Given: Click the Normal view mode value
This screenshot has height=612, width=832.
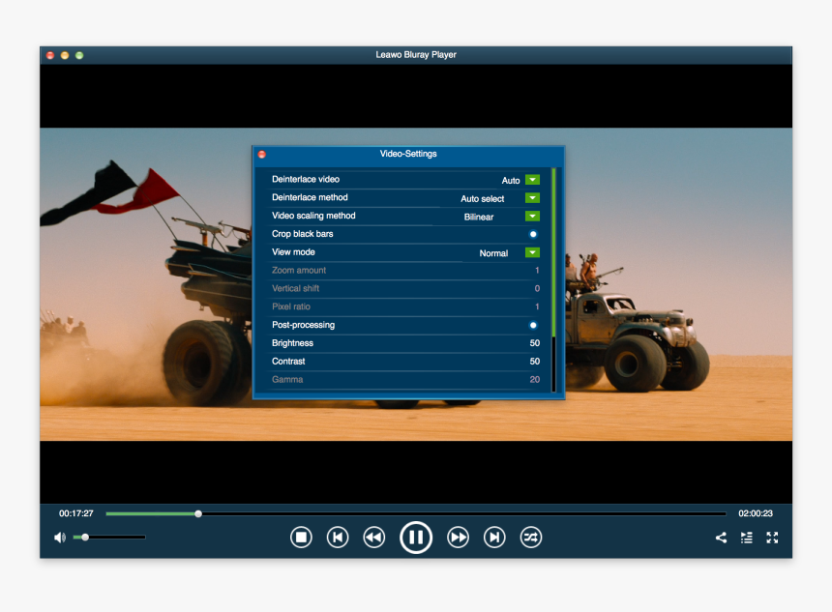Looking at the screenshot, I should [493, 253].
